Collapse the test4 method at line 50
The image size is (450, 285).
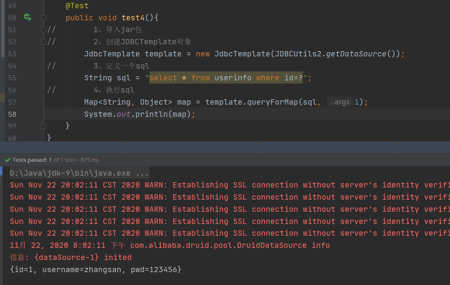(44, 17)
